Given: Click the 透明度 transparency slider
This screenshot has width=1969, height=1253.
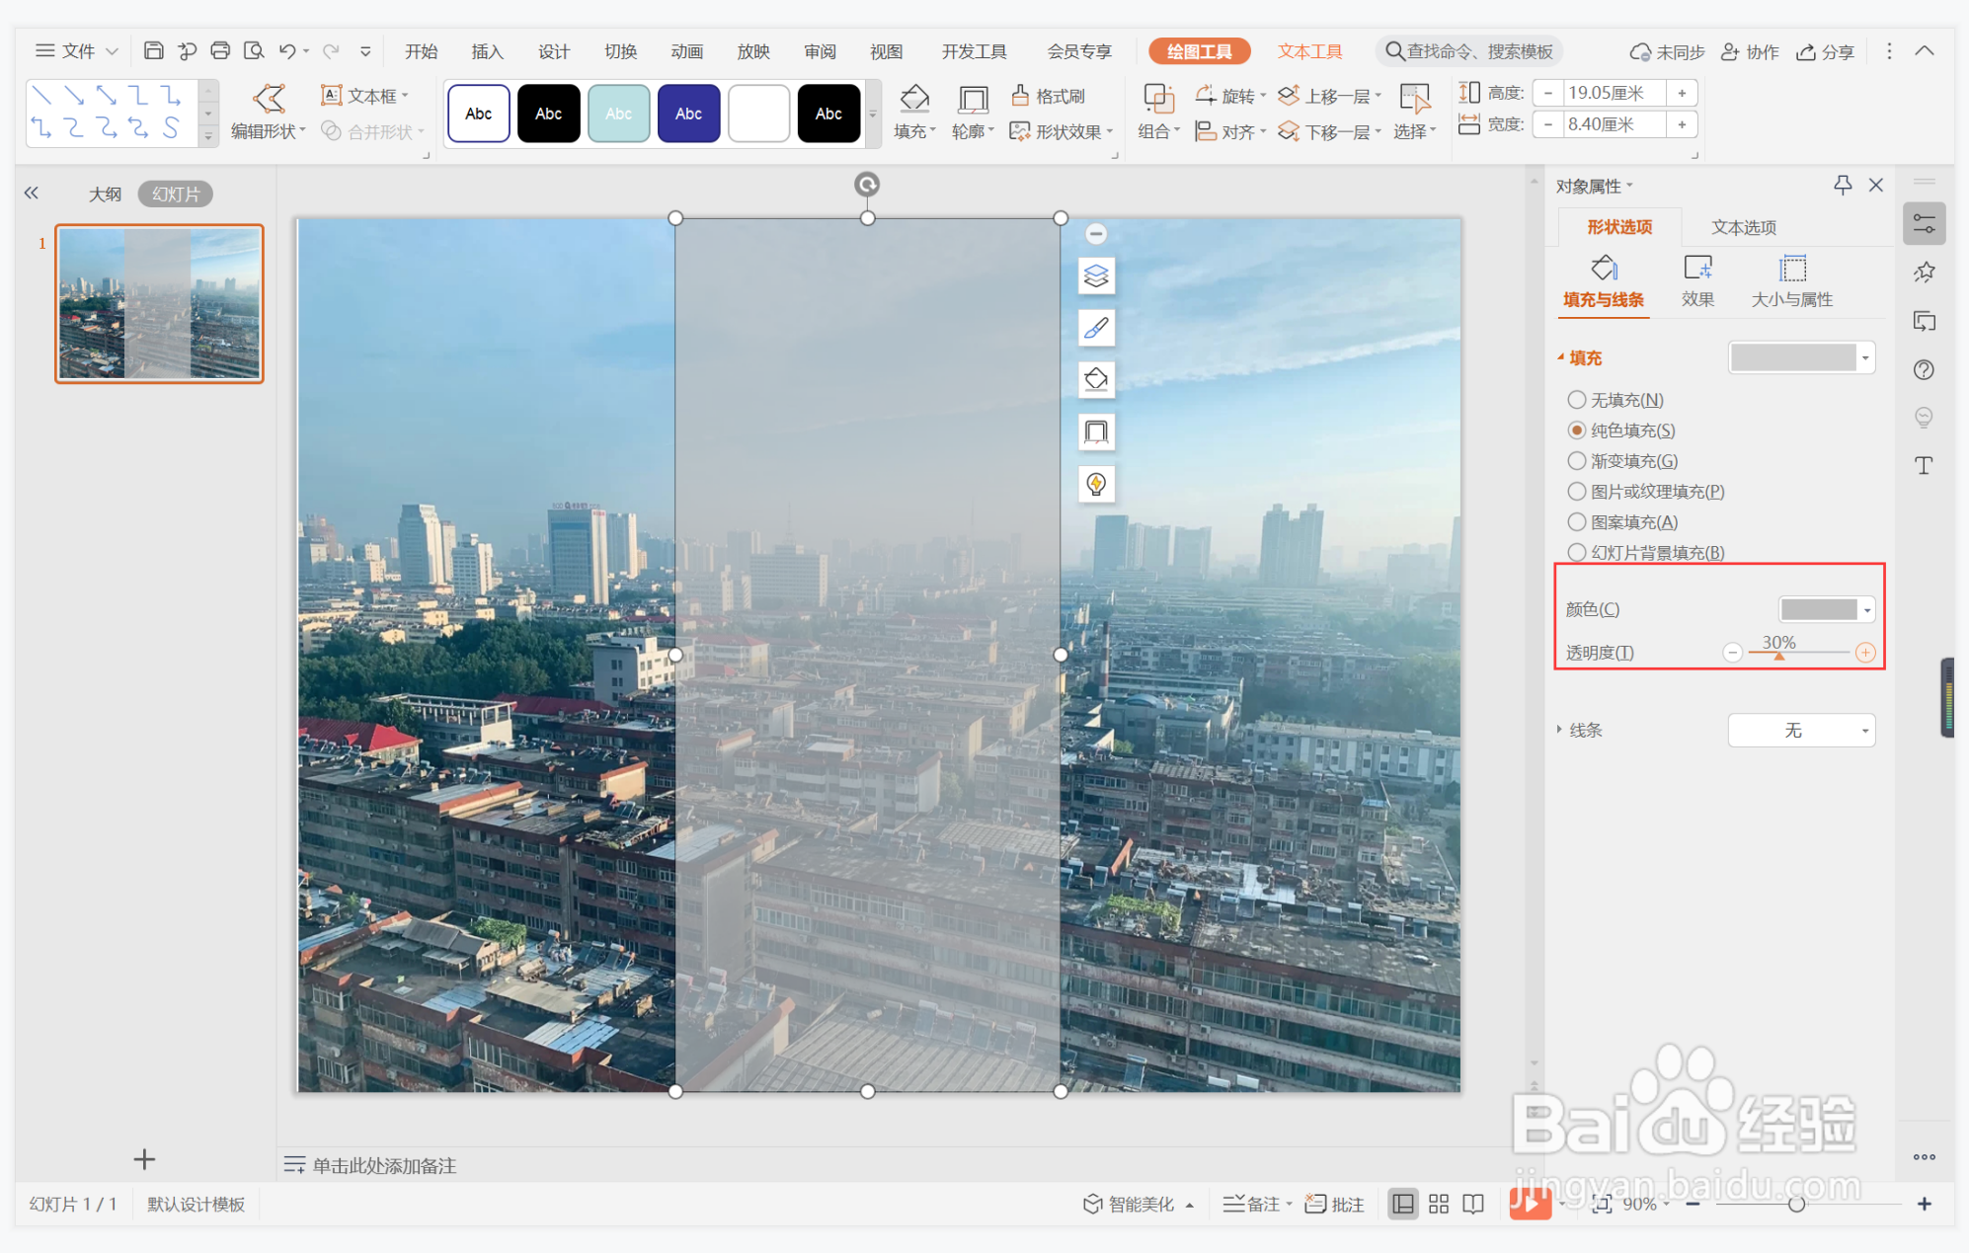Looking at the screenshot, I should [1798, 653].
